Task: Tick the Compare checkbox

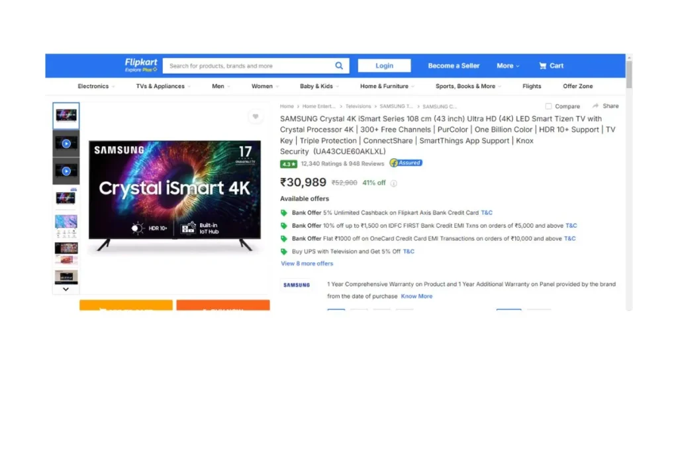Action: 548,107
